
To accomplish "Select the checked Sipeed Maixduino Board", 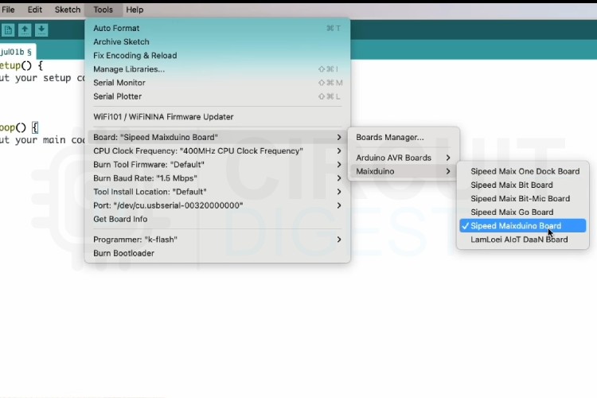I will pos(523,226).
